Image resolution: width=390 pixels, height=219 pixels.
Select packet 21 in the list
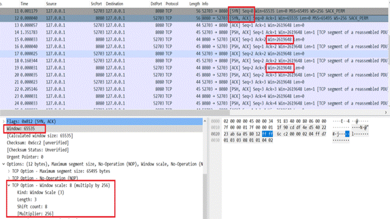194,81
